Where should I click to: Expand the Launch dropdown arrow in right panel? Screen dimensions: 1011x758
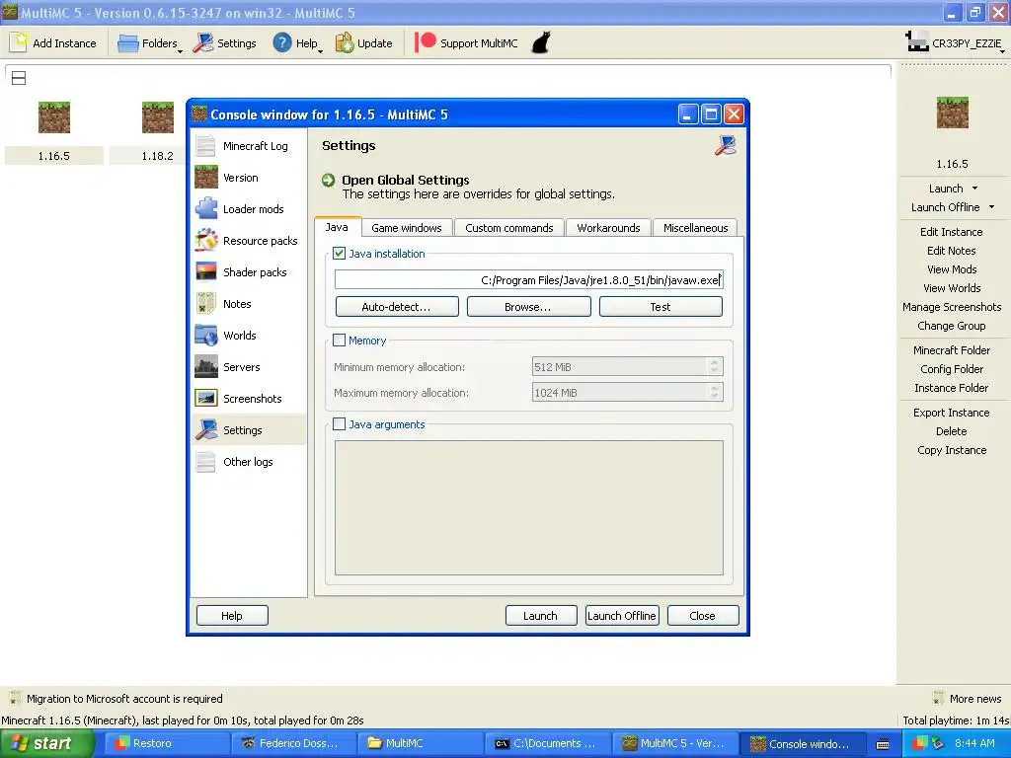pyautogui.click(x=974, y=189)
